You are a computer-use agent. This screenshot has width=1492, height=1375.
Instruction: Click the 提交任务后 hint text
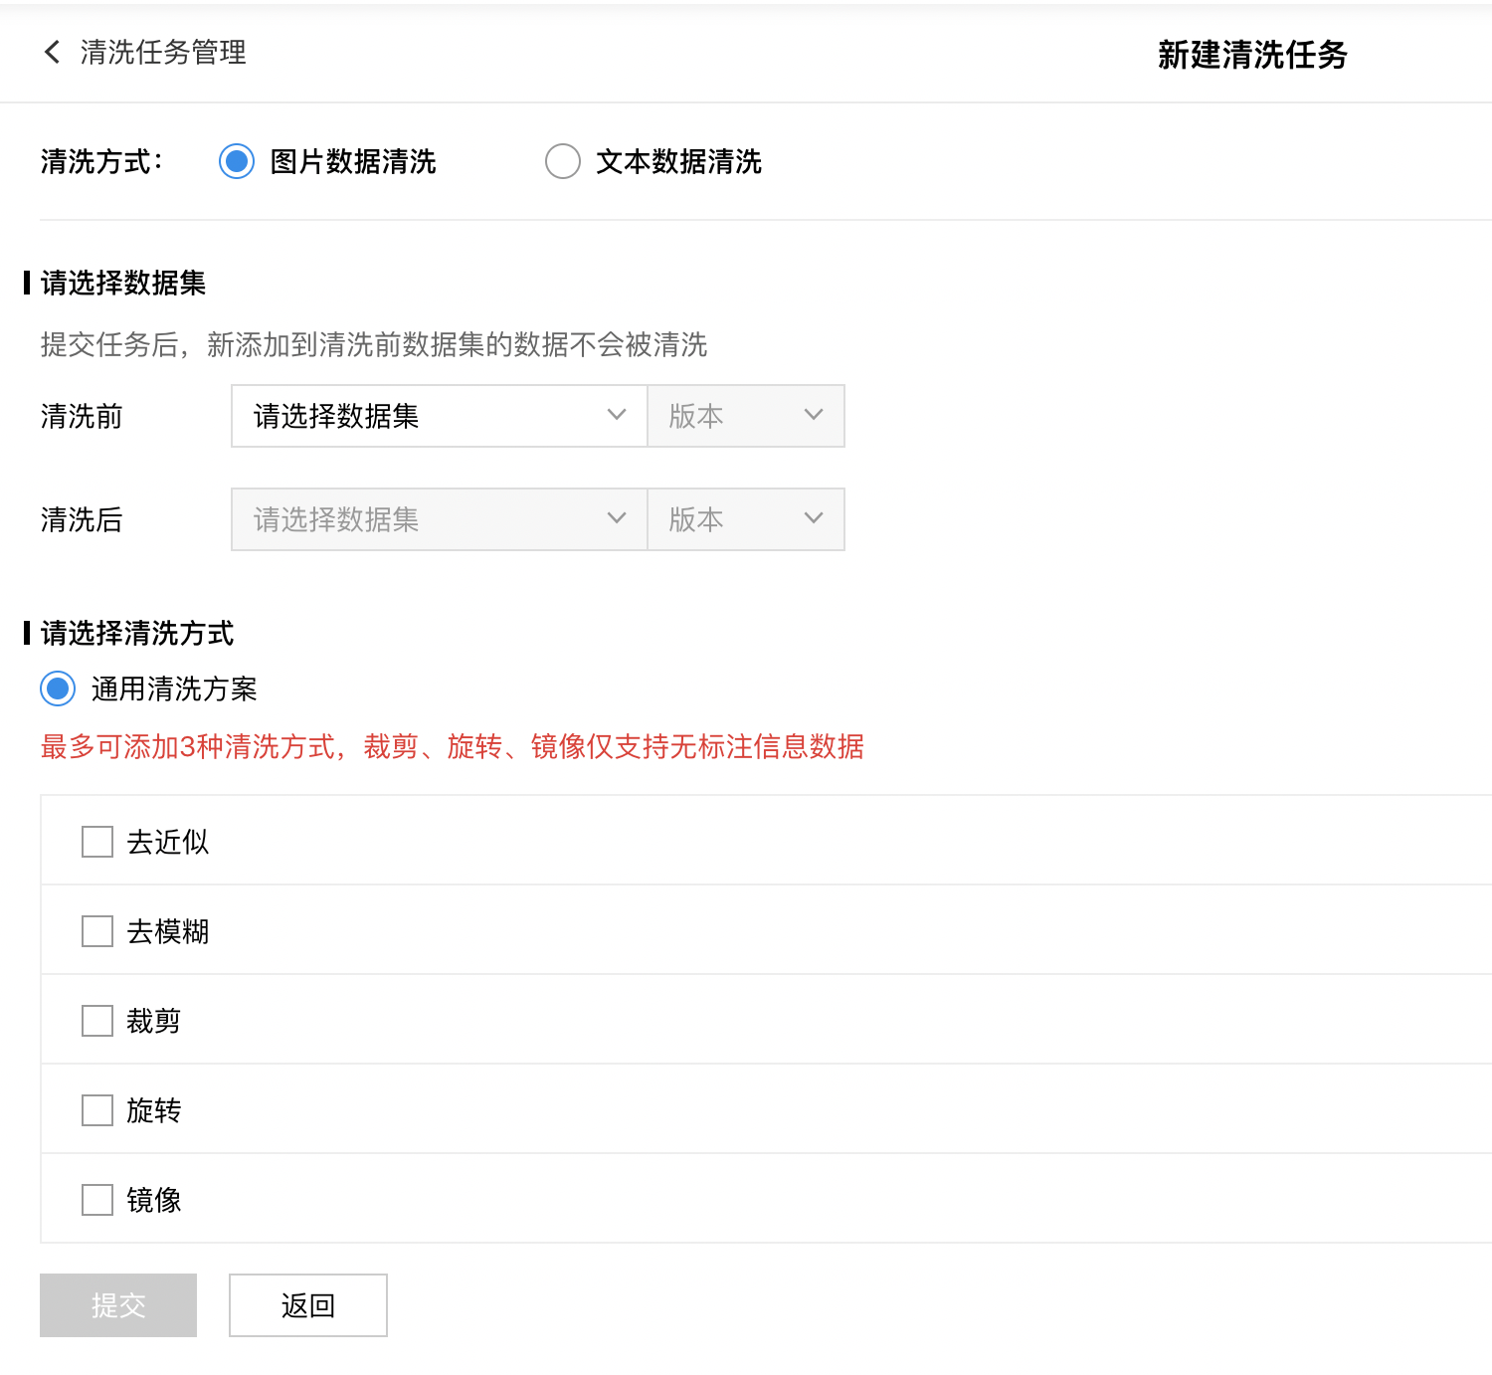[x=374, y=345]
